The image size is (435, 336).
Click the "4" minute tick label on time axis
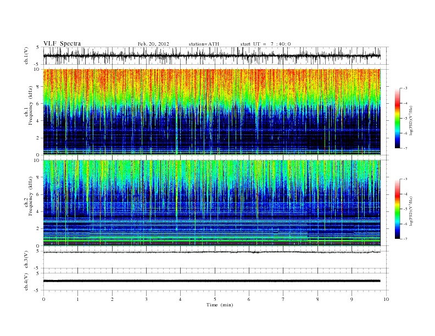coord(180,299)
